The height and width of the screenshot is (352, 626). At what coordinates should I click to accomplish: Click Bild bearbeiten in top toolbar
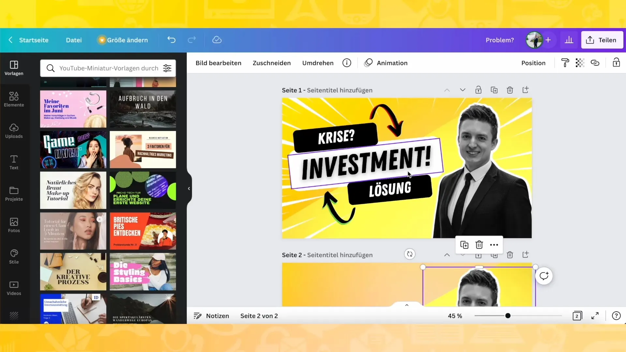218,63
